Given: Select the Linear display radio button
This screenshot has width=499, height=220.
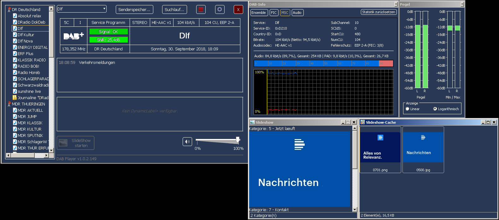Looking at the screenshot, I should pos(408,109).
